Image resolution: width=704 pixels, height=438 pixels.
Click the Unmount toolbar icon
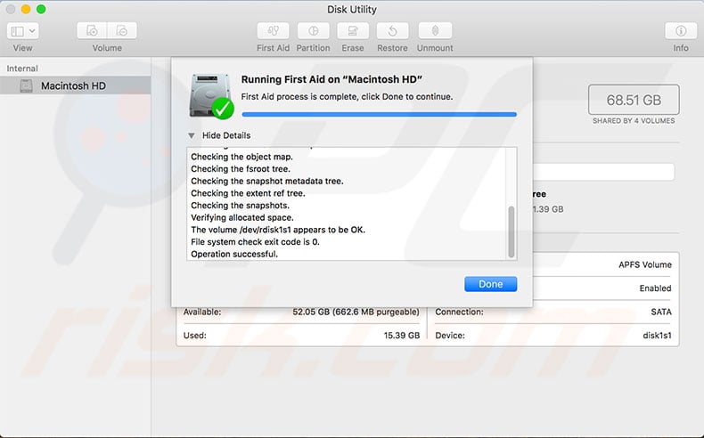point(435,30)
